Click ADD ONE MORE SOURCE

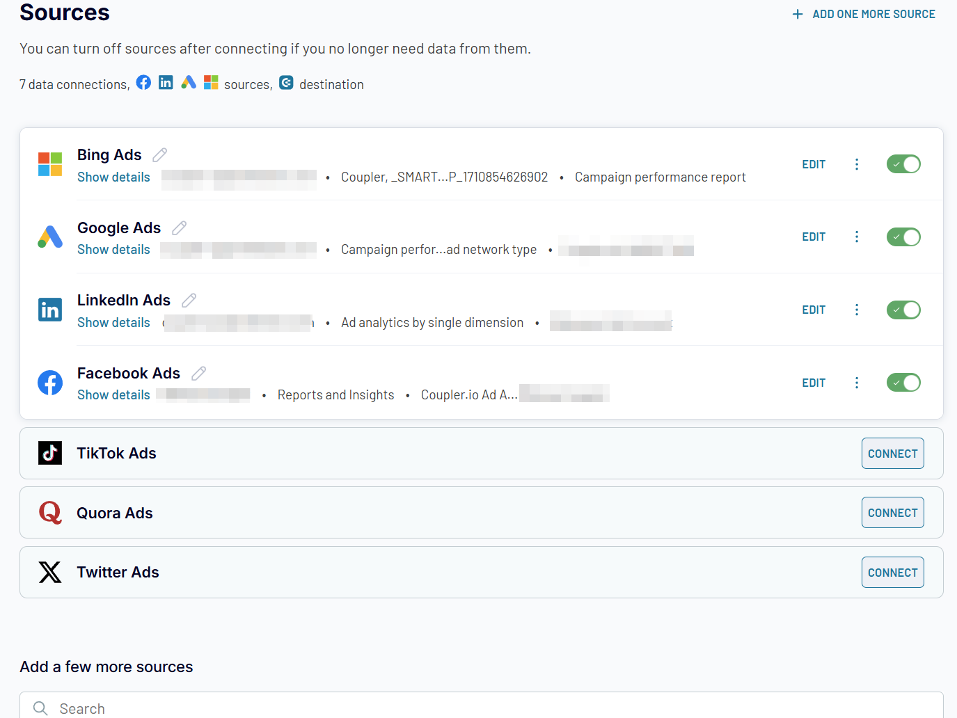(x=863, y=13)
